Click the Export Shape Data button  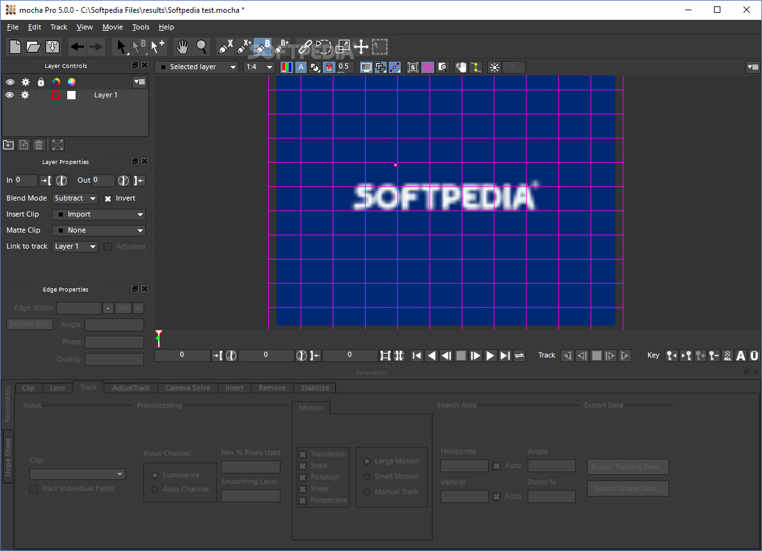coord(628,489)
